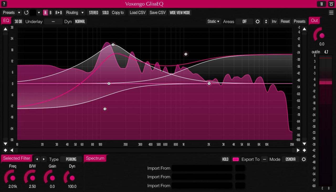Click the EQ Reset button

pos(285,22)
